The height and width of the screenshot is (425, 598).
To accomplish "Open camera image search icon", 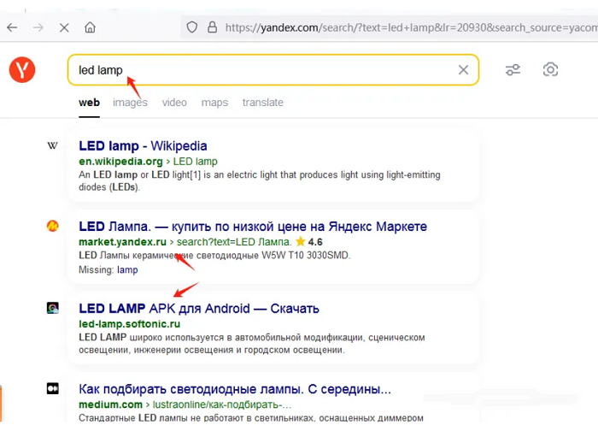I will click(550, 70).
